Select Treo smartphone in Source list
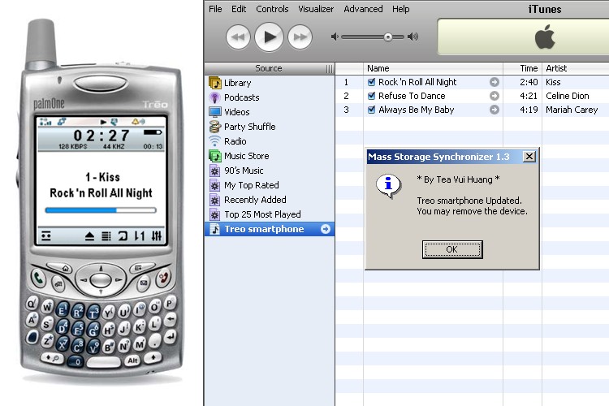The height and width of the screenshot is (406, 609). pyautogui.click(x=270, y=229)
